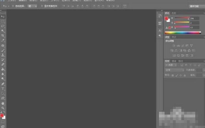The height and width of the screenshot is (128, 205).
Task: Select the Pen tool
Action: [3, 84]
